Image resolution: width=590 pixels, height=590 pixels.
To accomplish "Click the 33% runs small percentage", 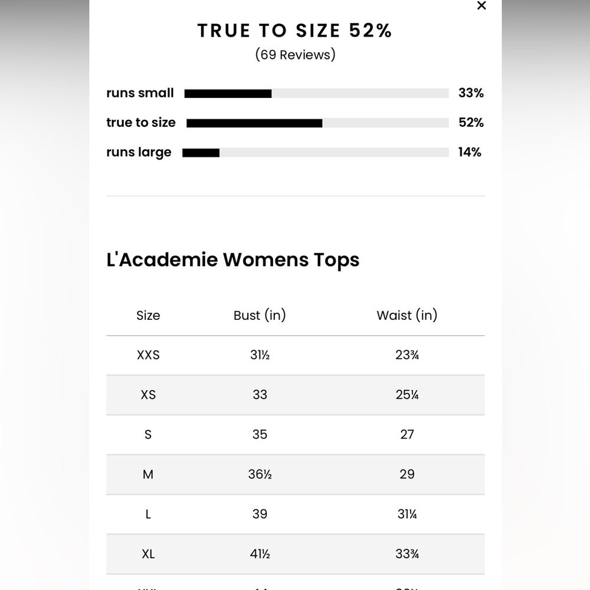I will coord(471,93).
